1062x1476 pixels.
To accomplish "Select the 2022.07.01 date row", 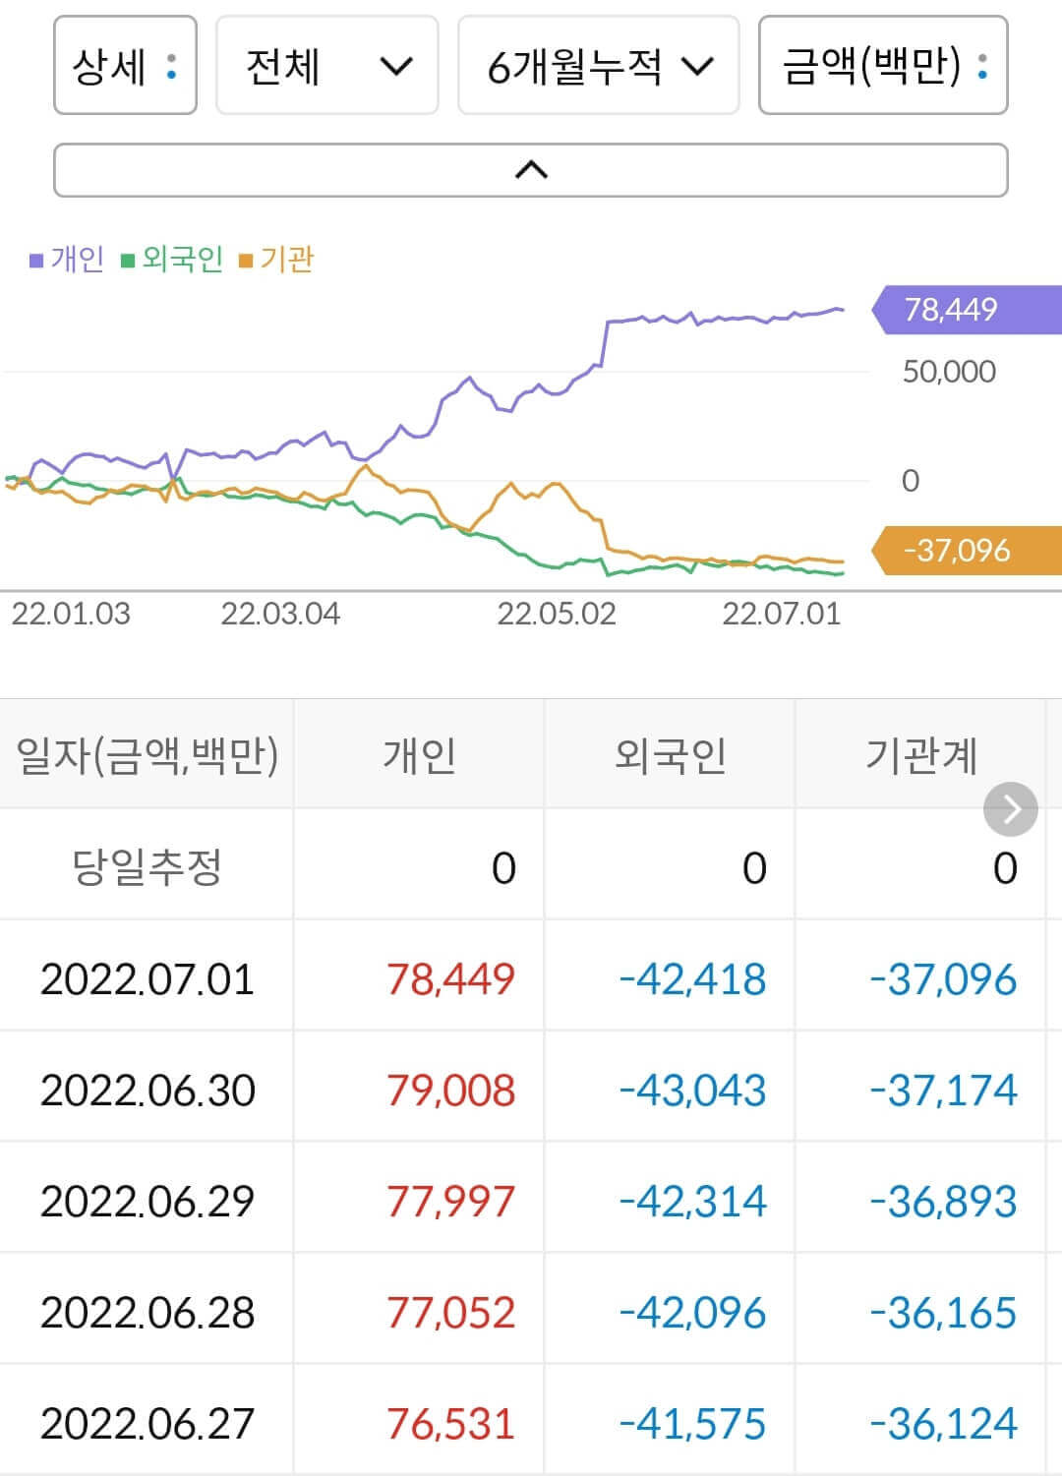I will click(x=147, y=978).
